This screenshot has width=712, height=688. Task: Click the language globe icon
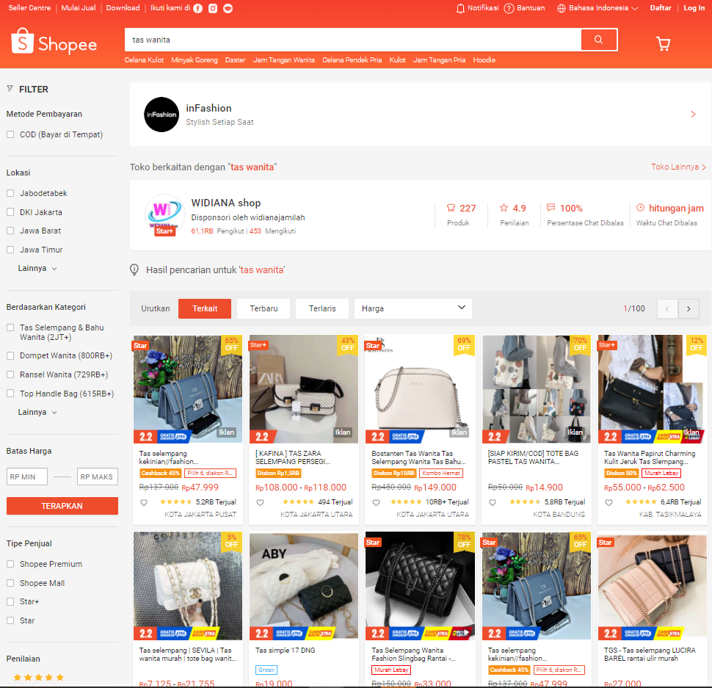click(x=562, y=8)
